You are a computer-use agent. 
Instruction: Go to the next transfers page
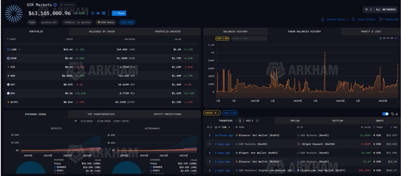coord(252,121)
